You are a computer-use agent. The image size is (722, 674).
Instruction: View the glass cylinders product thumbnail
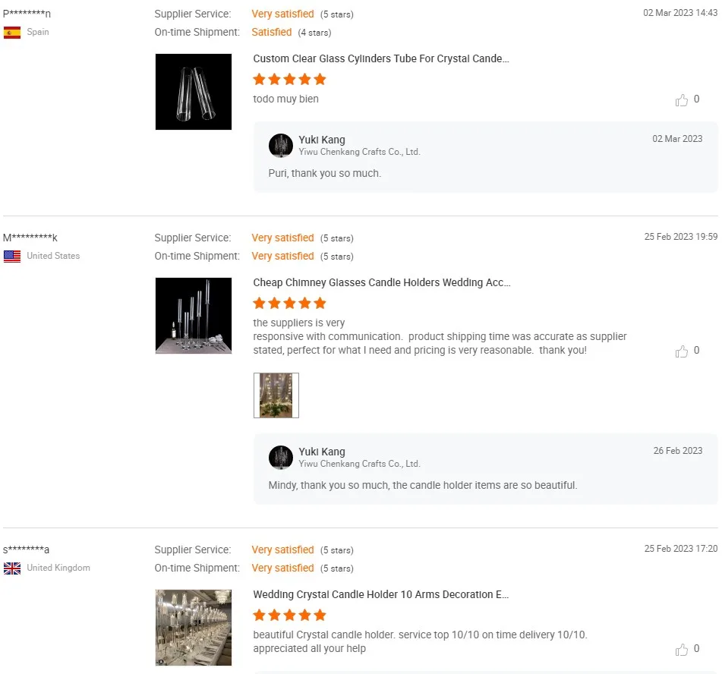(x=194, y=92)
